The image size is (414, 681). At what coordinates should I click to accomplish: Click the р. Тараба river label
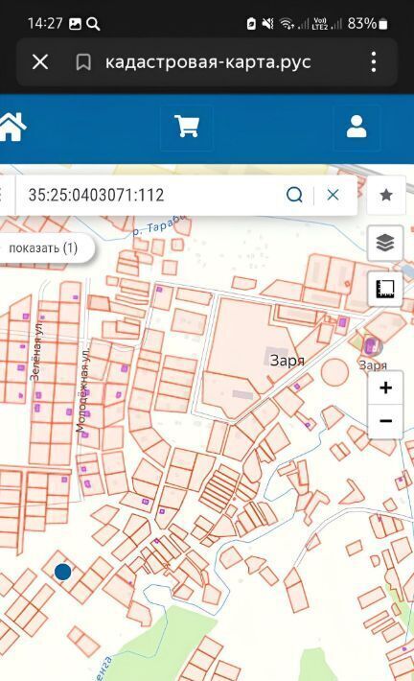[159, 225]
